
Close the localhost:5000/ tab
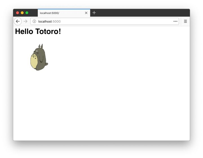86,13
